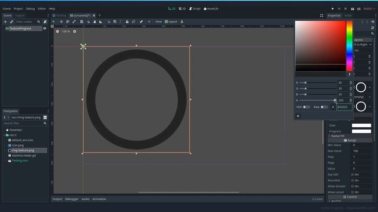
Task: Select the Select Mode arrow tool
Action: [x=54, y=22]
